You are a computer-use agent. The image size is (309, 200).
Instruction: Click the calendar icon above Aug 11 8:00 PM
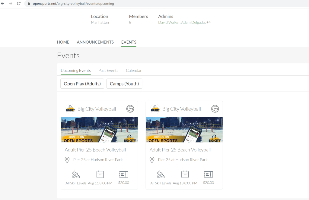(x=100, y=174)
